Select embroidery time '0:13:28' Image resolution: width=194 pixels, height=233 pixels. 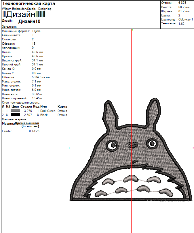[34, 131]
